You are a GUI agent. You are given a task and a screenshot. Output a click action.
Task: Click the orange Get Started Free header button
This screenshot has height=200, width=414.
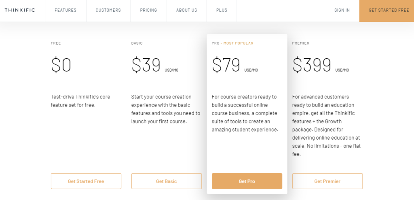point(387,11)
